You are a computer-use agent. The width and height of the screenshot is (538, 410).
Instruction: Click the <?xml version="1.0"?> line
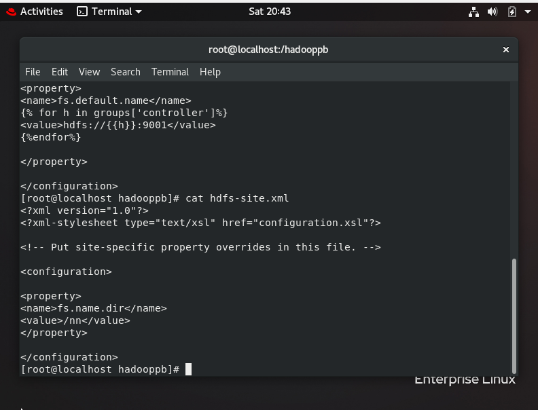pyautogui.click(x=84, y=211)
